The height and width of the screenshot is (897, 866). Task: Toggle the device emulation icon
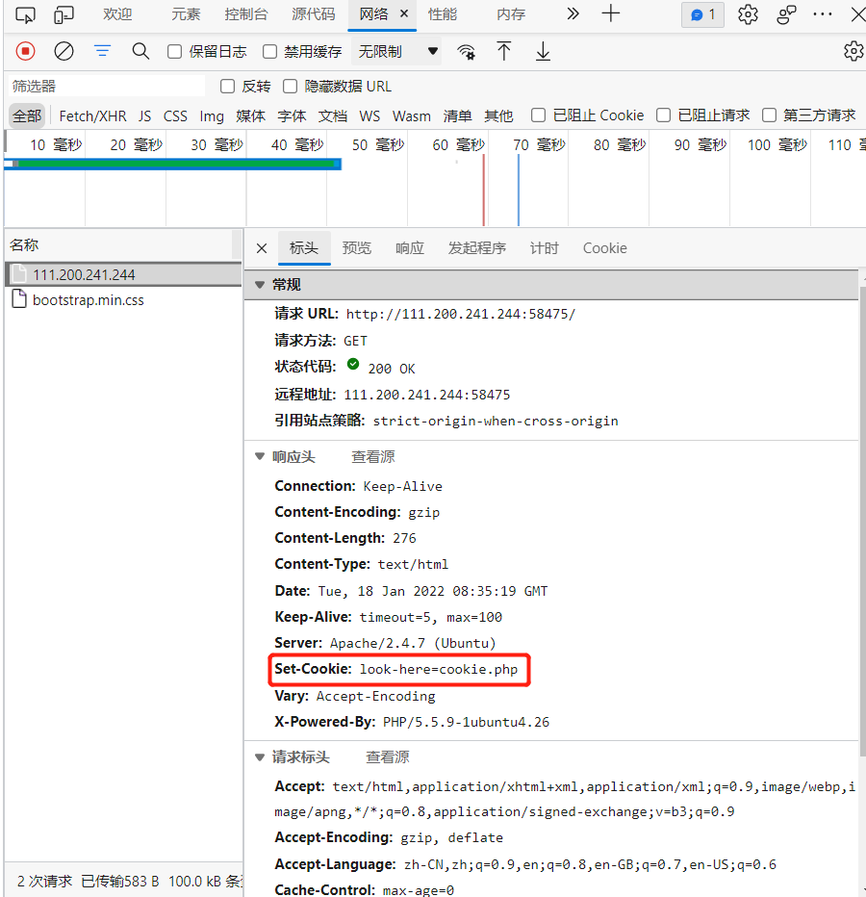tap(64, 14)
